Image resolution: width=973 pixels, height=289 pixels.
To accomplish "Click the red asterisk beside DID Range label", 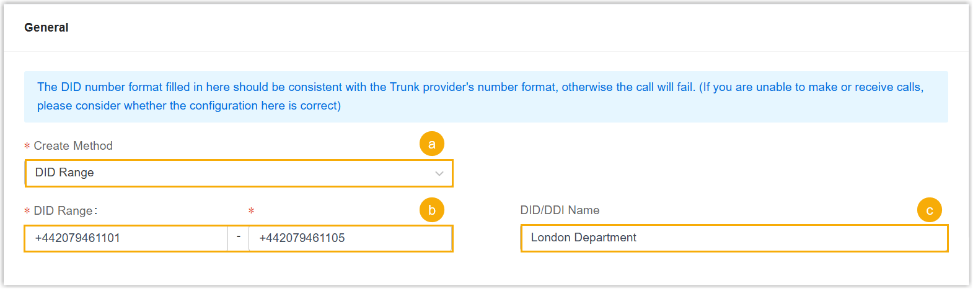I will click(x=27, y=212).
